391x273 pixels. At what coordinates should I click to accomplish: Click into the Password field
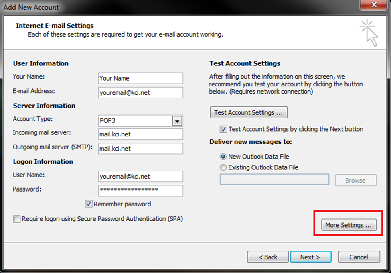[140, 190]
